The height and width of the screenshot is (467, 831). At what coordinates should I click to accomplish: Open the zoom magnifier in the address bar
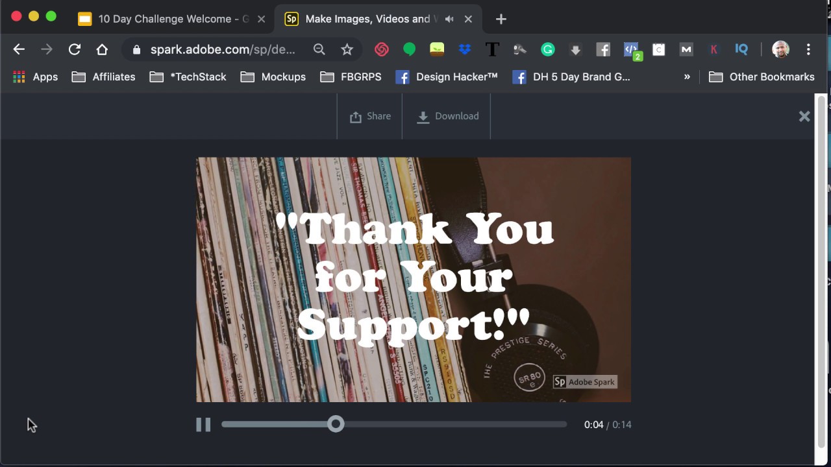click(x=319, y=49)
